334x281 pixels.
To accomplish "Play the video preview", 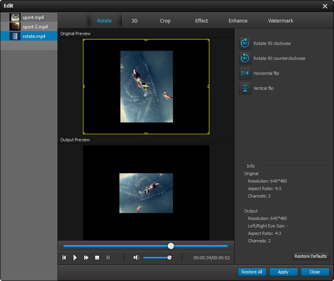I will point(75,258).
